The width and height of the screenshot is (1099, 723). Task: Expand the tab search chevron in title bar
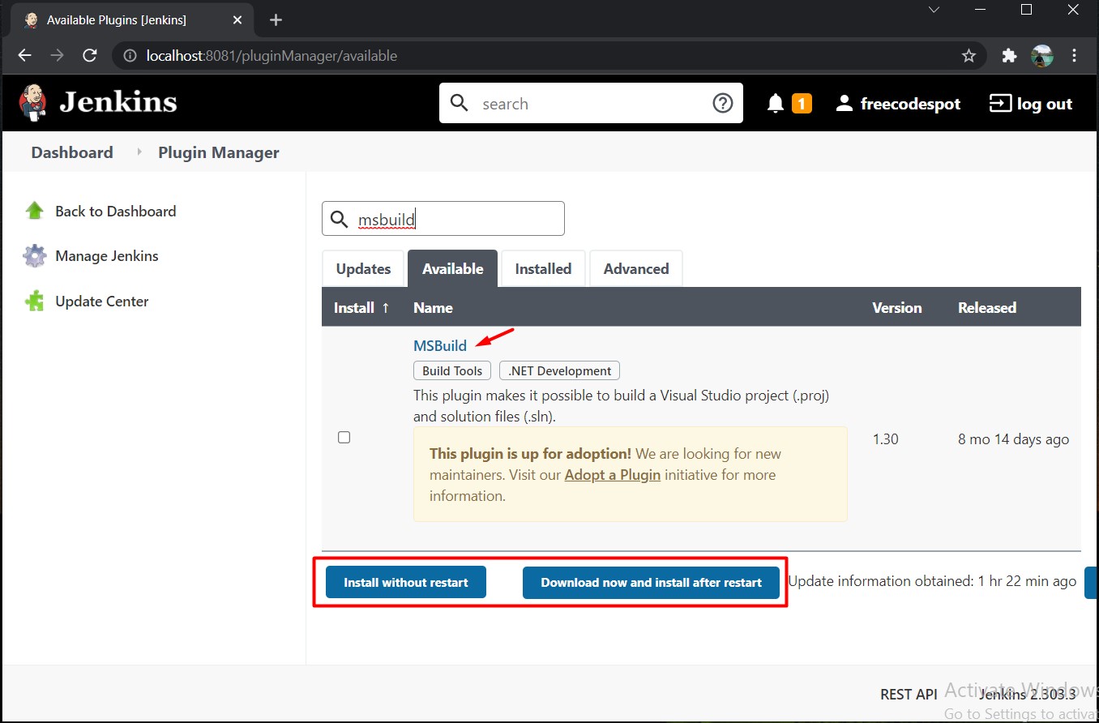tap(934, 10)
